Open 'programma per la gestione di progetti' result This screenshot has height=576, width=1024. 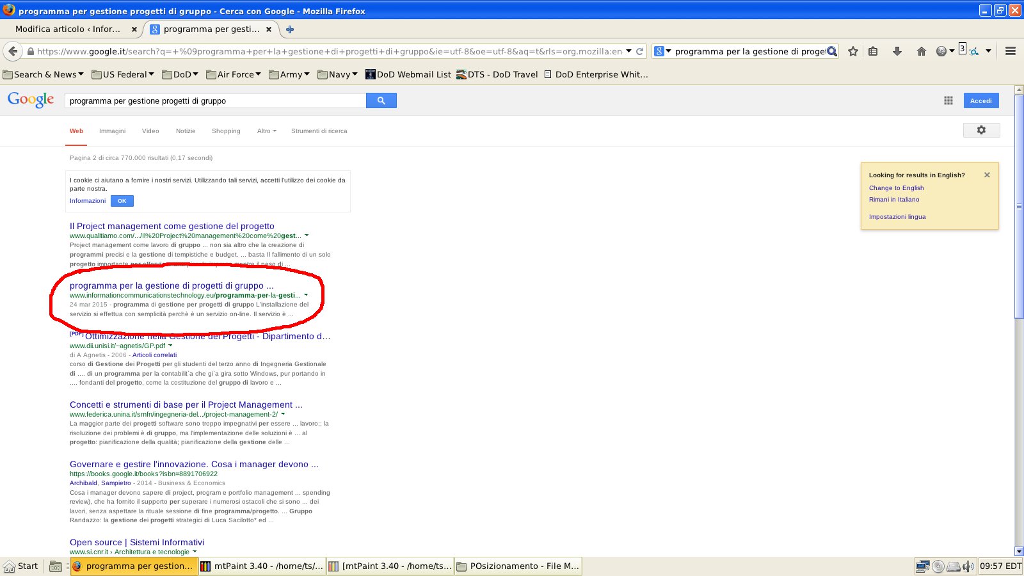click(x=172, y=285)
